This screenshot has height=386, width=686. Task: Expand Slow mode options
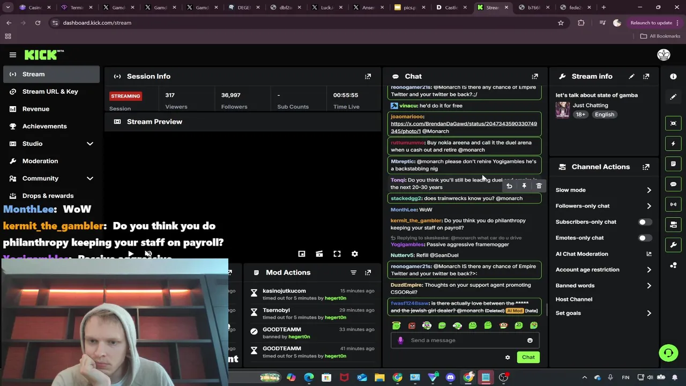(x=604, y=190)
